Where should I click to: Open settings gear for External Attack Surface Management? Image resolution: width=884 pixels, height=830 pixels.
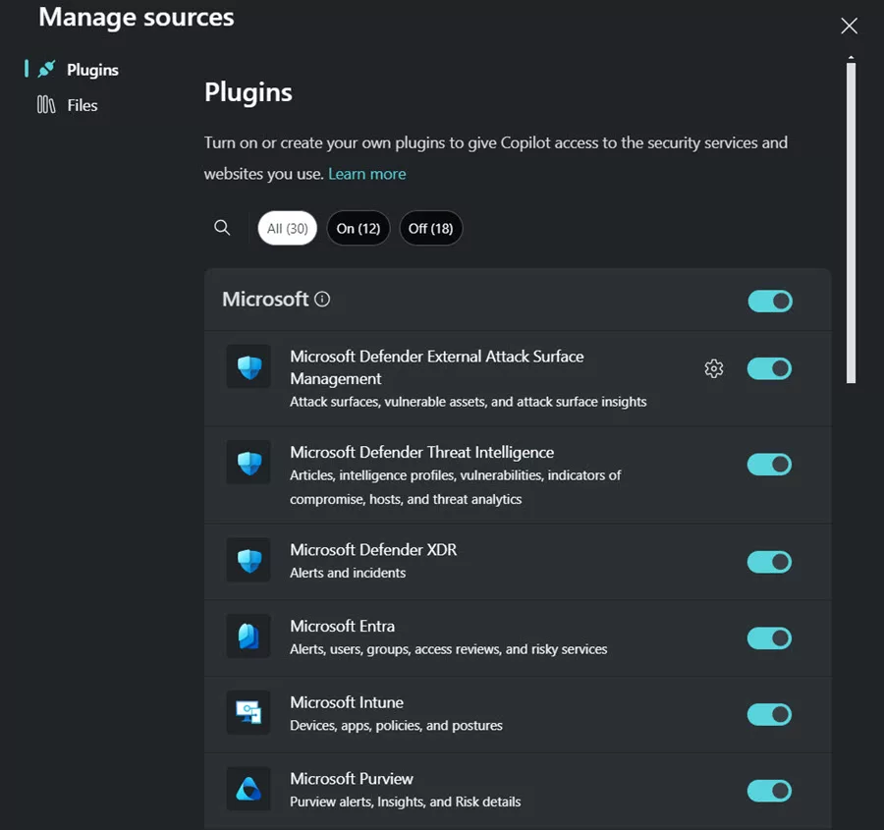714,368
